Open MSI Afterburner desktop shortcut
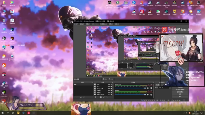The width and height of the screenshot is (205, 115). click(x=118, y=4)
